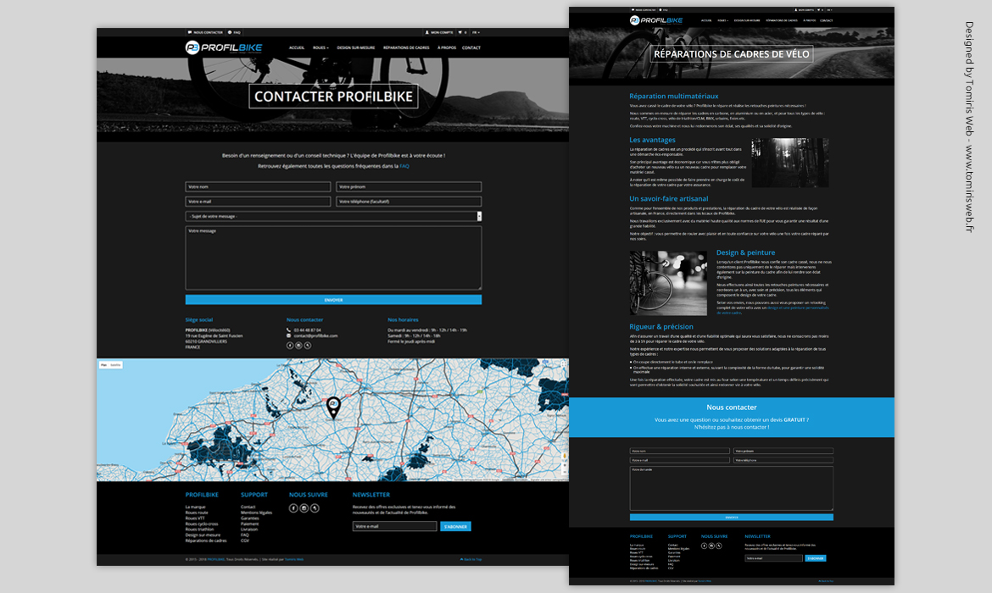Click NOUS CONTACTER in the contact page top bar

(x=206, y=32)
